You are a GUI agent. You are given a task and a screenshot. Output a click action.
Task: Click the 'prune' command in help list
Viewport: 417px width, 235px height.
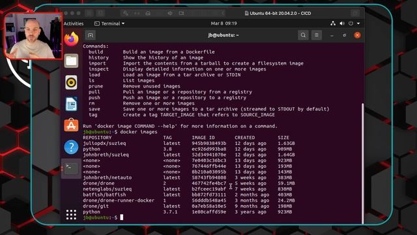pyautogui.click(x=96, y=86)
